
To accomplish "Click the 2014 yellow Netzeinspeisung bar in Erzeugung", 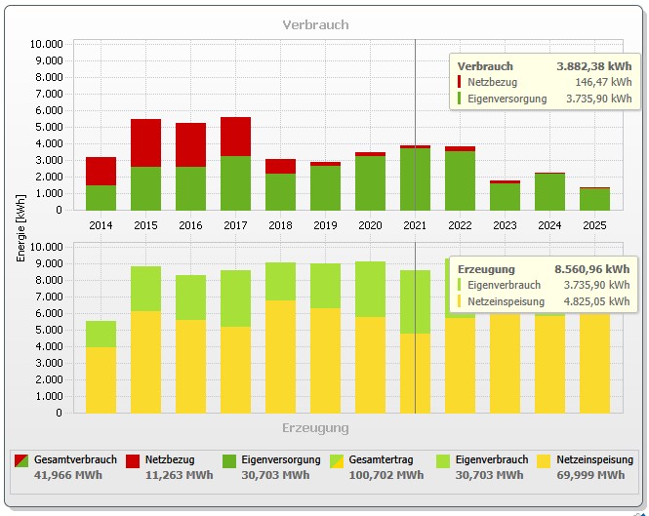I will point(101,379).
